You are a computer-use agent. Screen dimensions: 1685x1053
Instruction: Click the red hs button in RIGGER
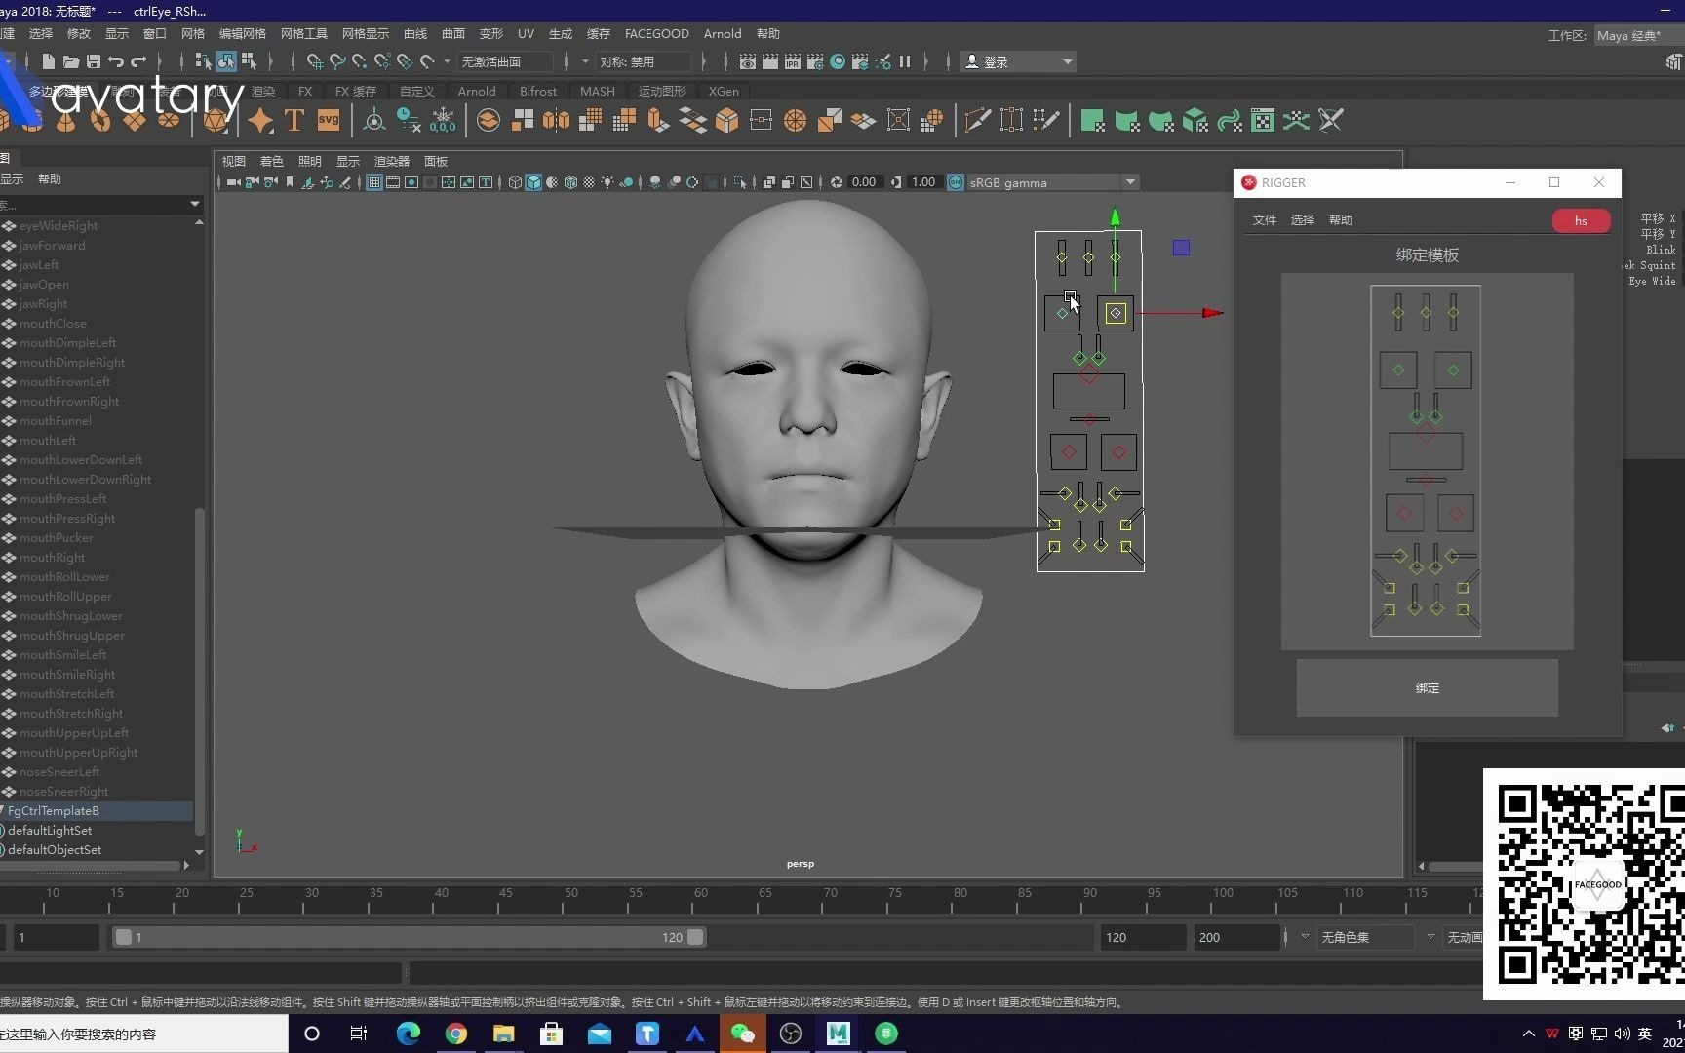pos(1581,221)
